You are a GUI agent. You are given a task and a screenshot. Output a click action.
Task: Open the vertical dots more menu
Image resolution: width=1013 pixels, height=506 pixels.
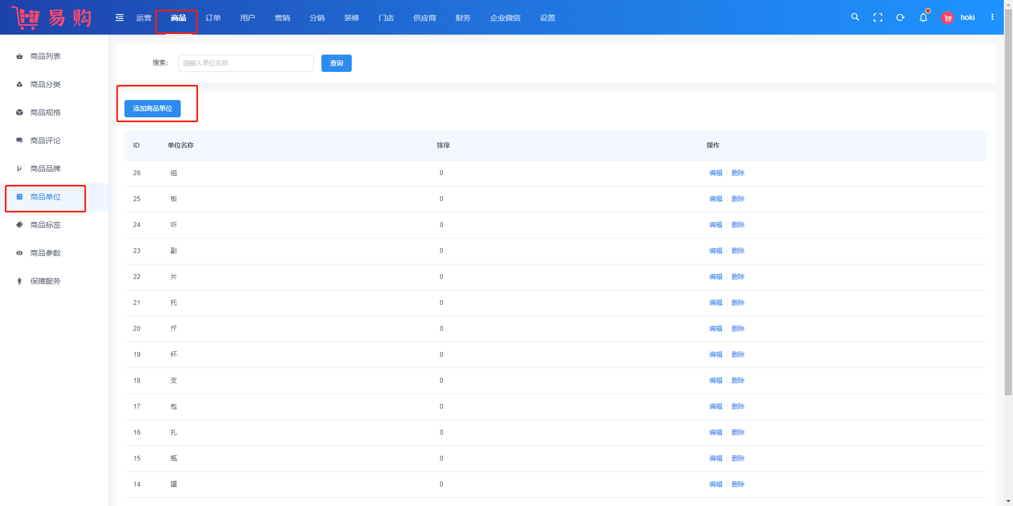pyautogui.click(x=992, y=17)
